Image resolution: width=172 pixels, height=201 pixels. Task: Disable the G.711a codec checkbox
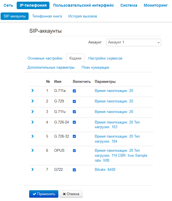click(74, 91)
